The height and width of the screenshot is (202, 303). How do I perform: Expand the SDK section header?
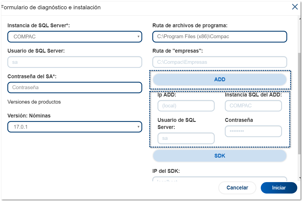tap(220, 156)
